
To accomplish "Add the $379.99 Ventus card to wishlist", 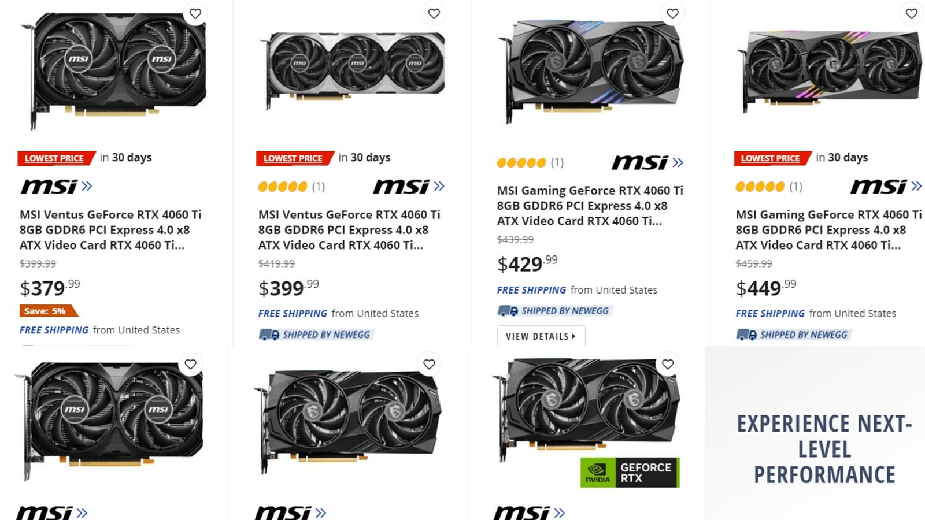I will [x=195, y=13].
